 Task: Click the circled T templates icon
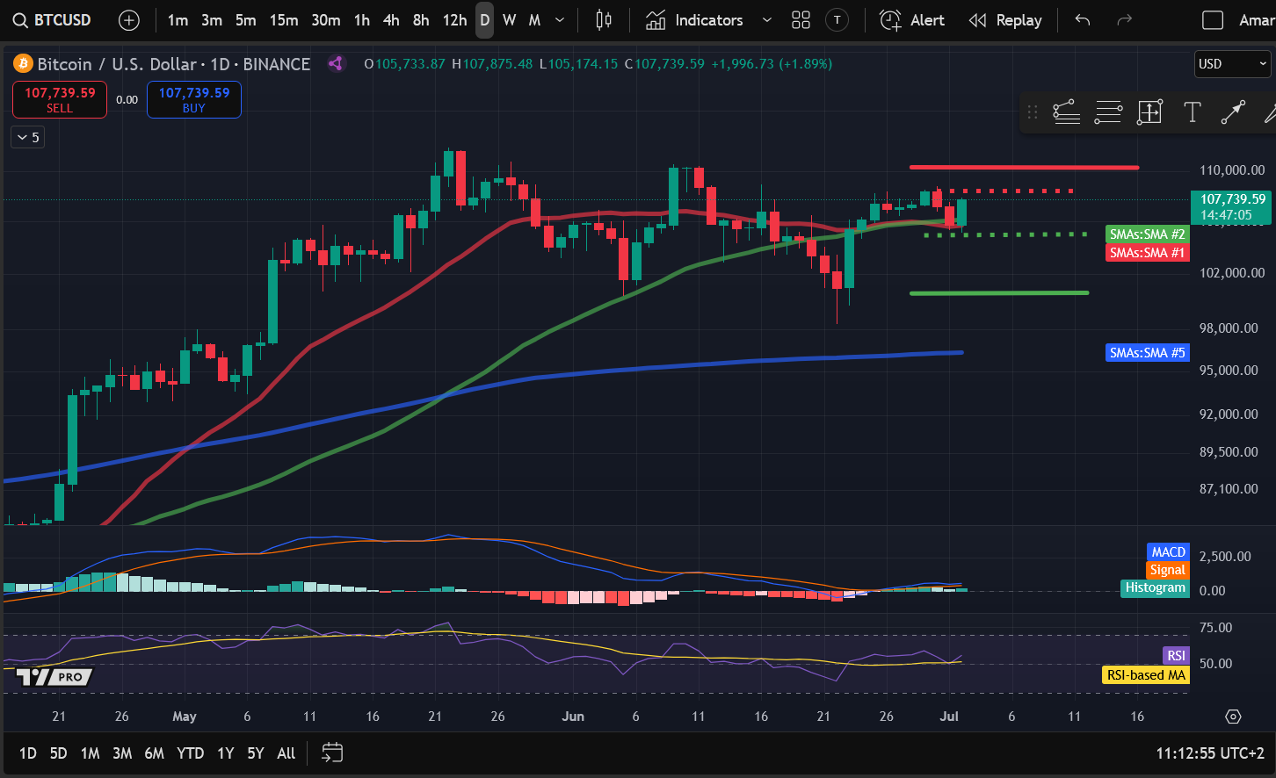pyautogui.click(x=837, y=20)
